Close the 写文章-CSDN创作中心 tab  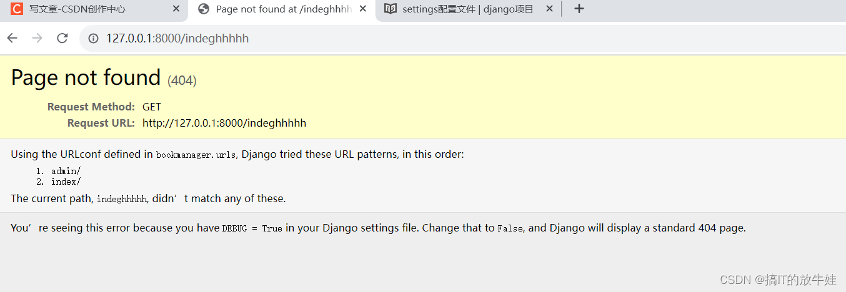pos(176,9)
